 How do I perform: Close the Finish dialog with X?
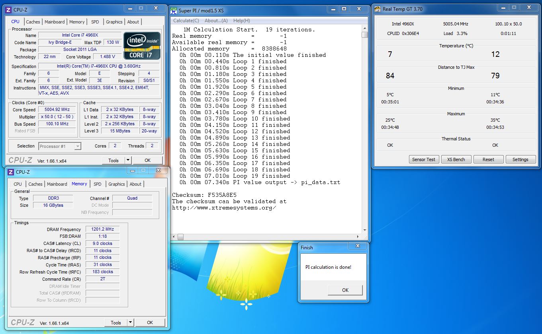[358, 246]
